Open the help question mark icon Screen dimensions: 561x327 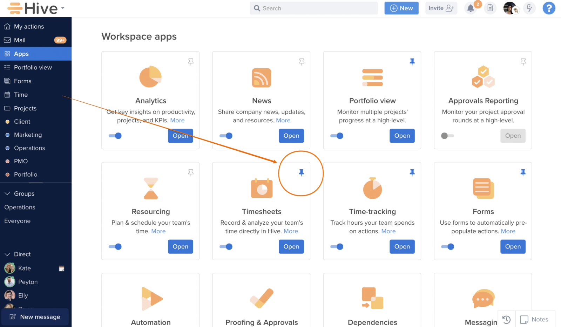click(549, 8)
